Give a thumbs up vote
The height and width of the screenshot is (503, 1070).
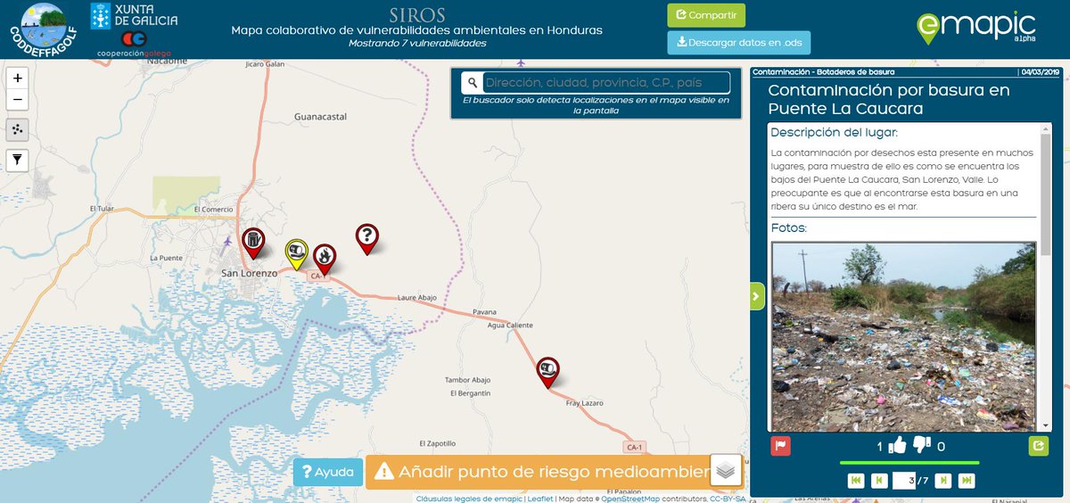(897, 446)
